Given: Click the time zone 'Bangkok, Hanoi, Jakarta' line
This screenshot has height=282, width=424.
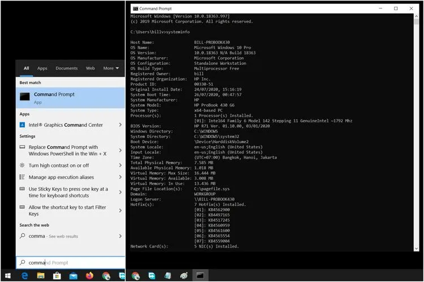Looking at the screenshot, I should (x=236, y=157).
